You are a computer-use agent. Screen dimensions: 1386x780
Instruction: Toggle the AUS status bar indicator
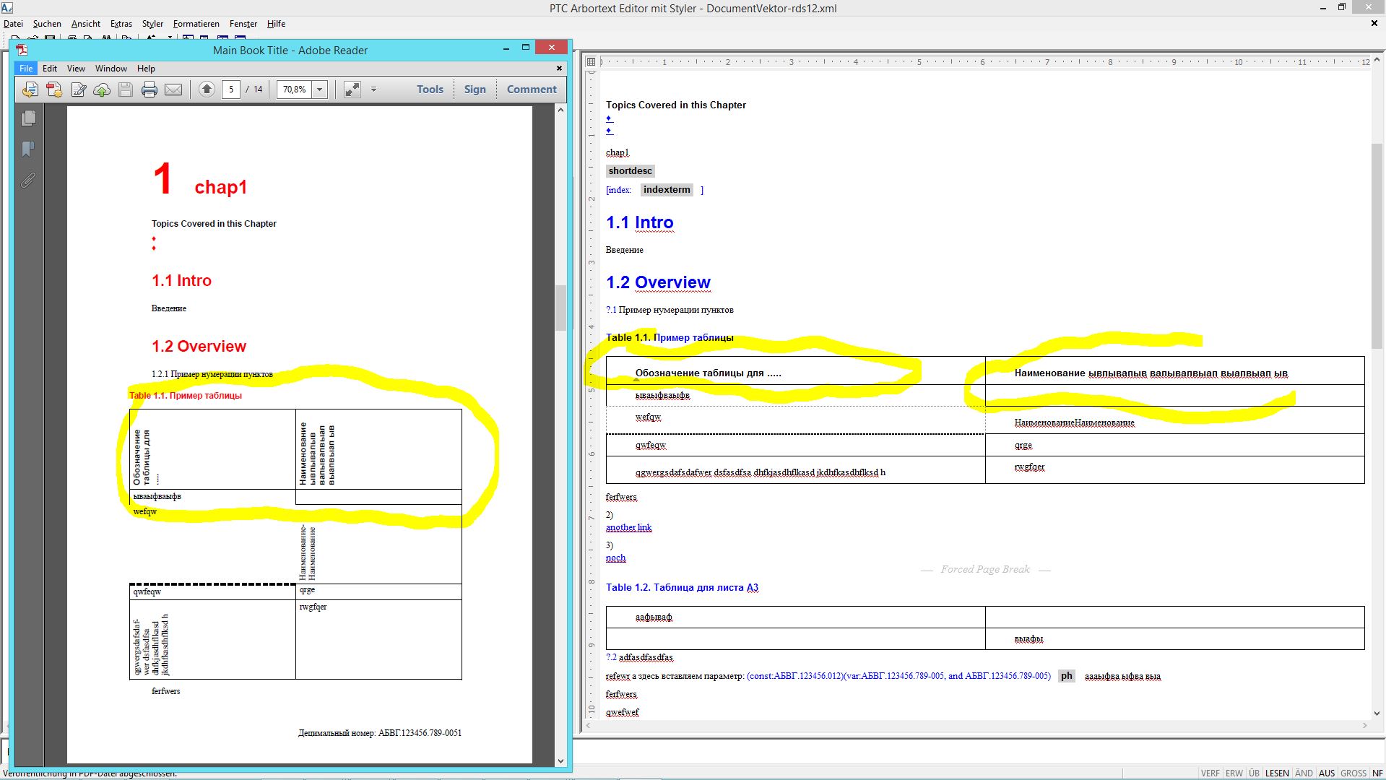click(x=1327, y=773)
